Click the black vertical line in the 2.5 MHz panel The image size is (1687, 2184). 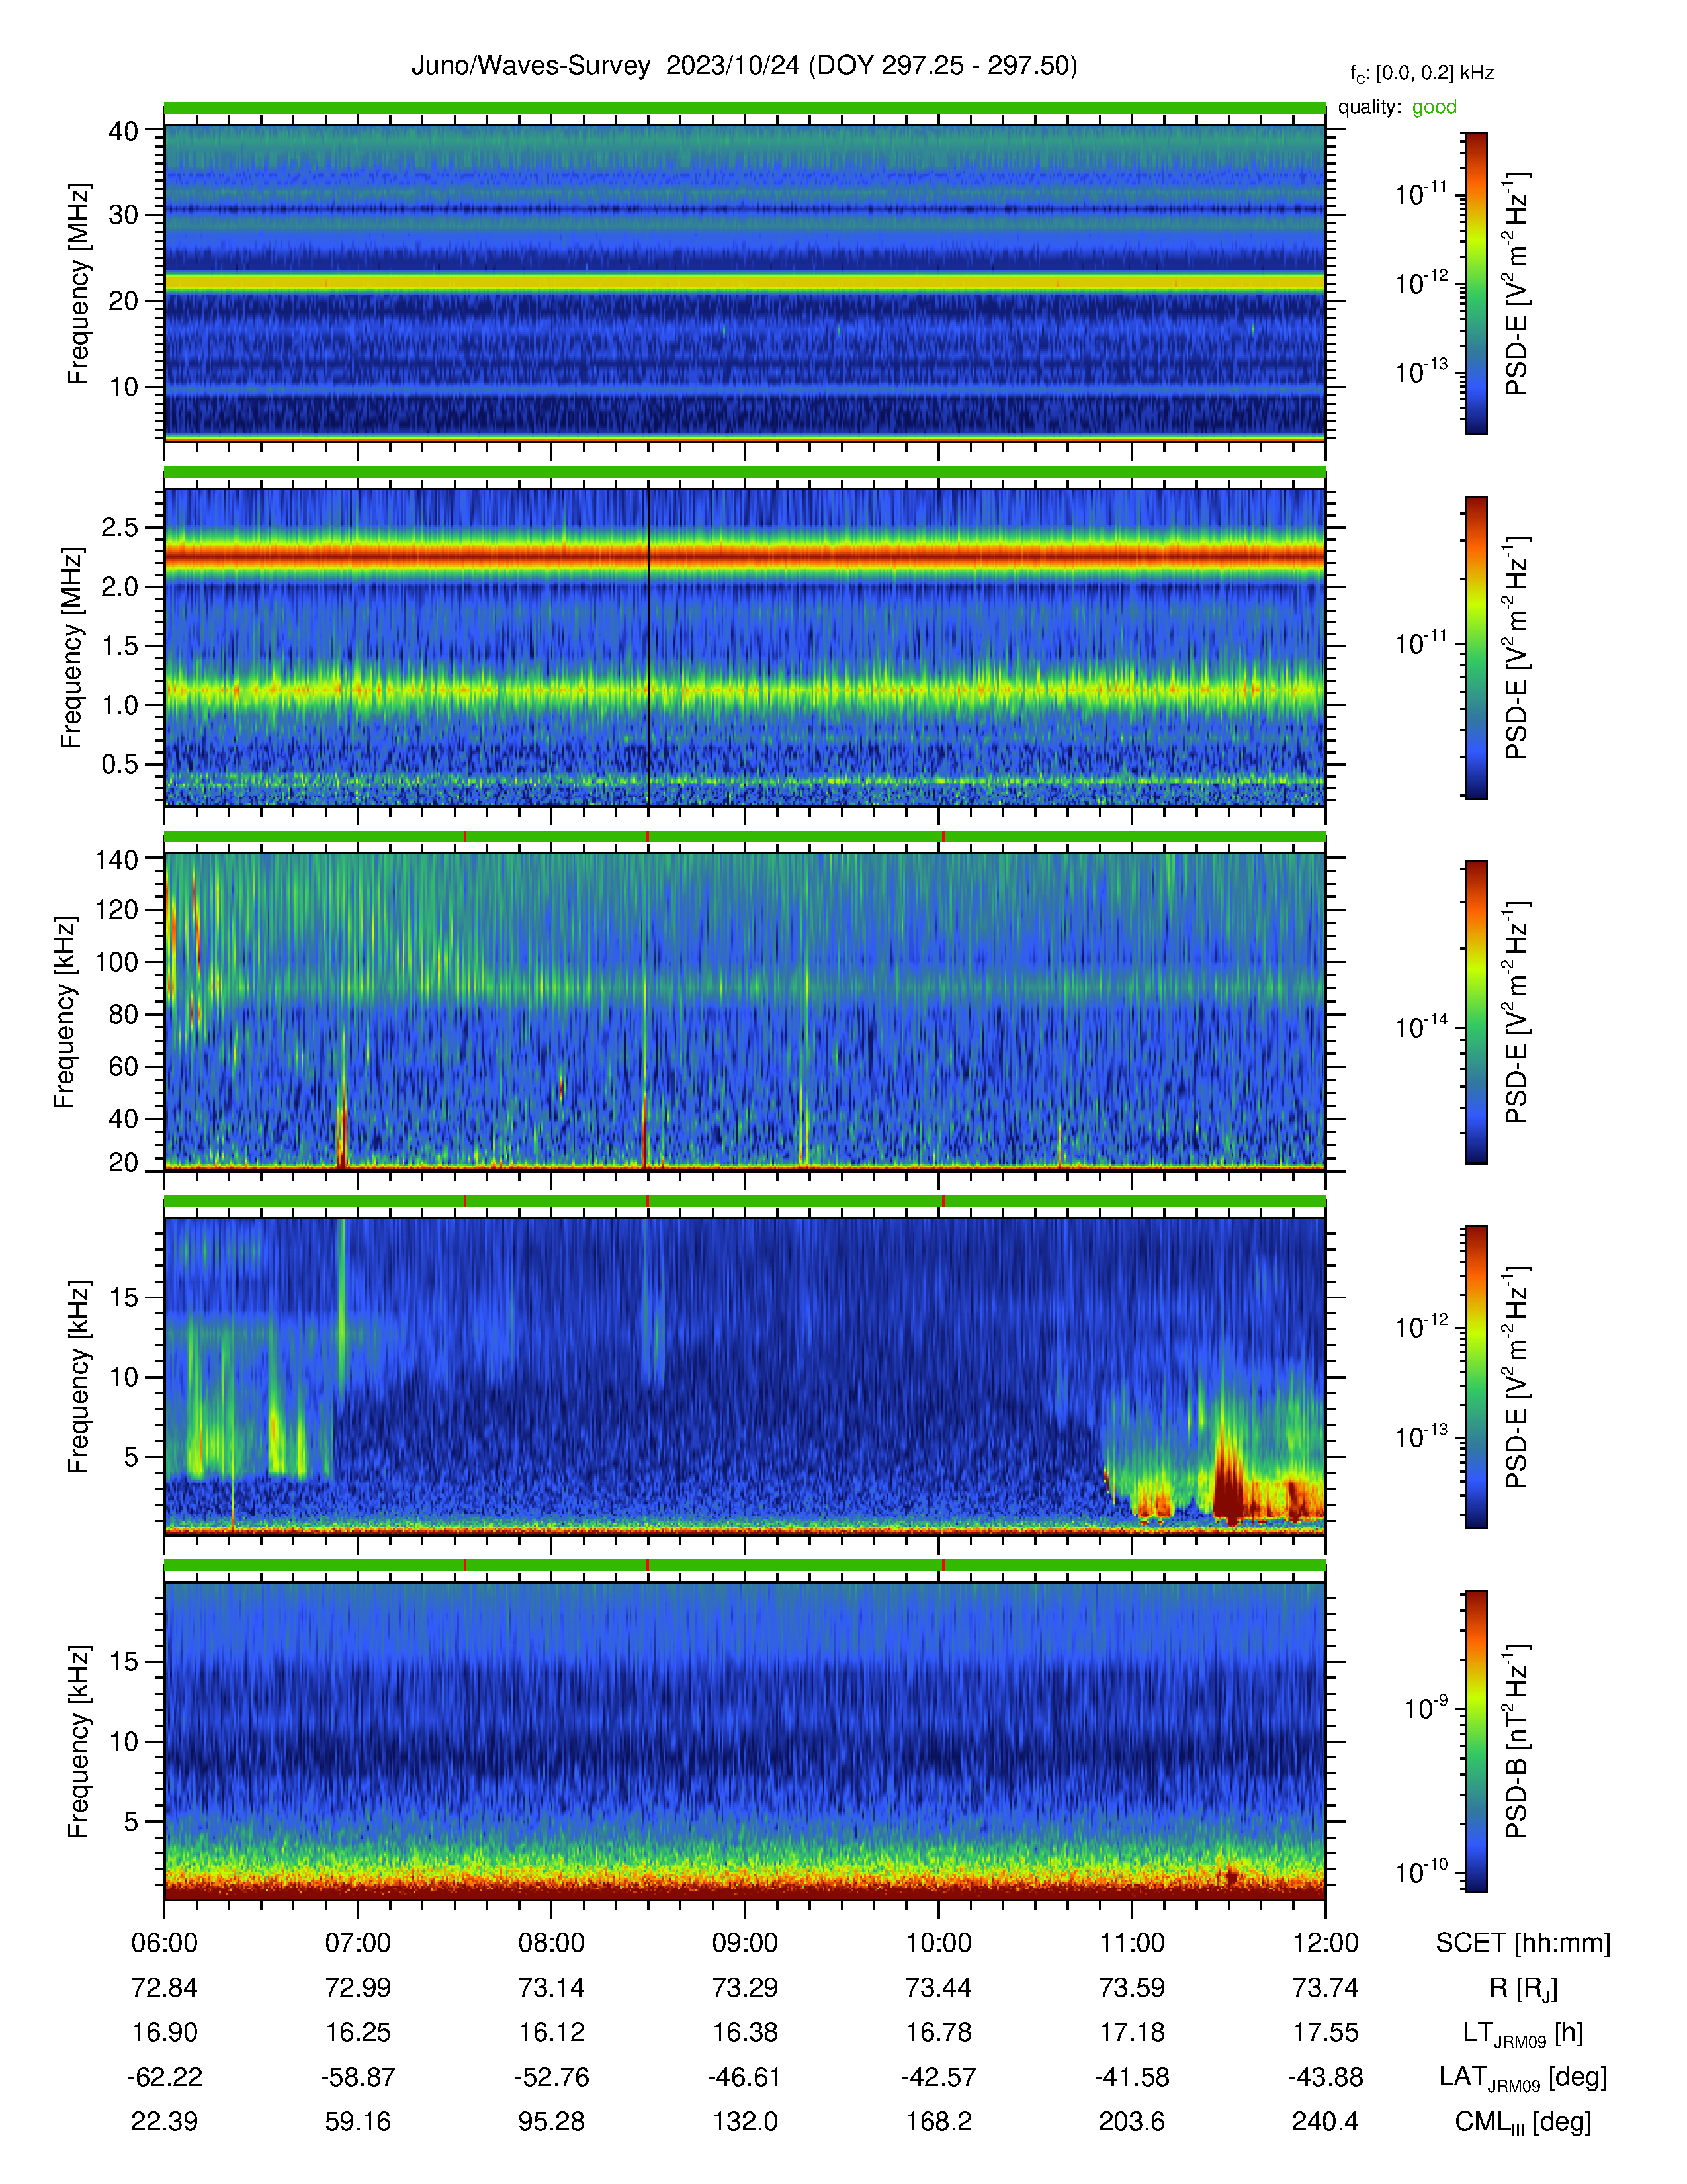tap(648, 646)
